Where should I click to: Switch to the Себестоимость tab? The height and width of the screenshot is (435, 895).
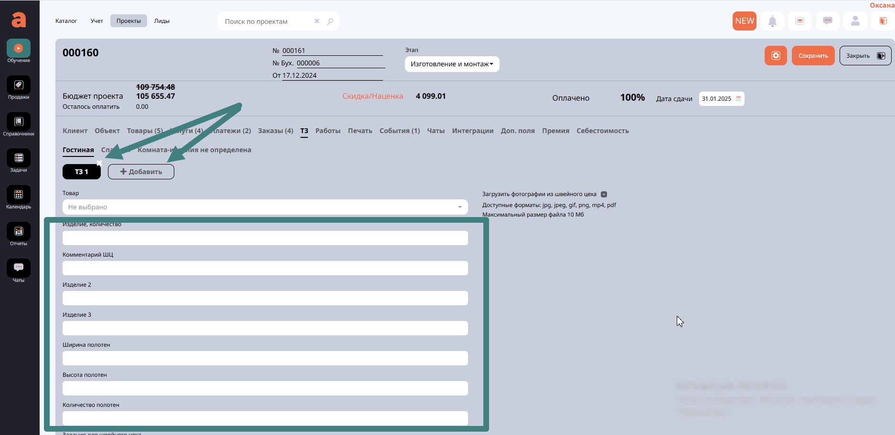click(602, 131)
